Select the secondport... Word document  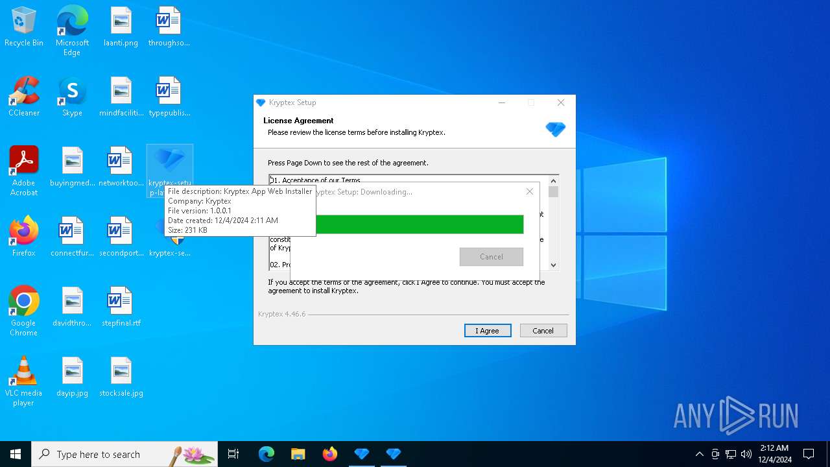[121, 237]
